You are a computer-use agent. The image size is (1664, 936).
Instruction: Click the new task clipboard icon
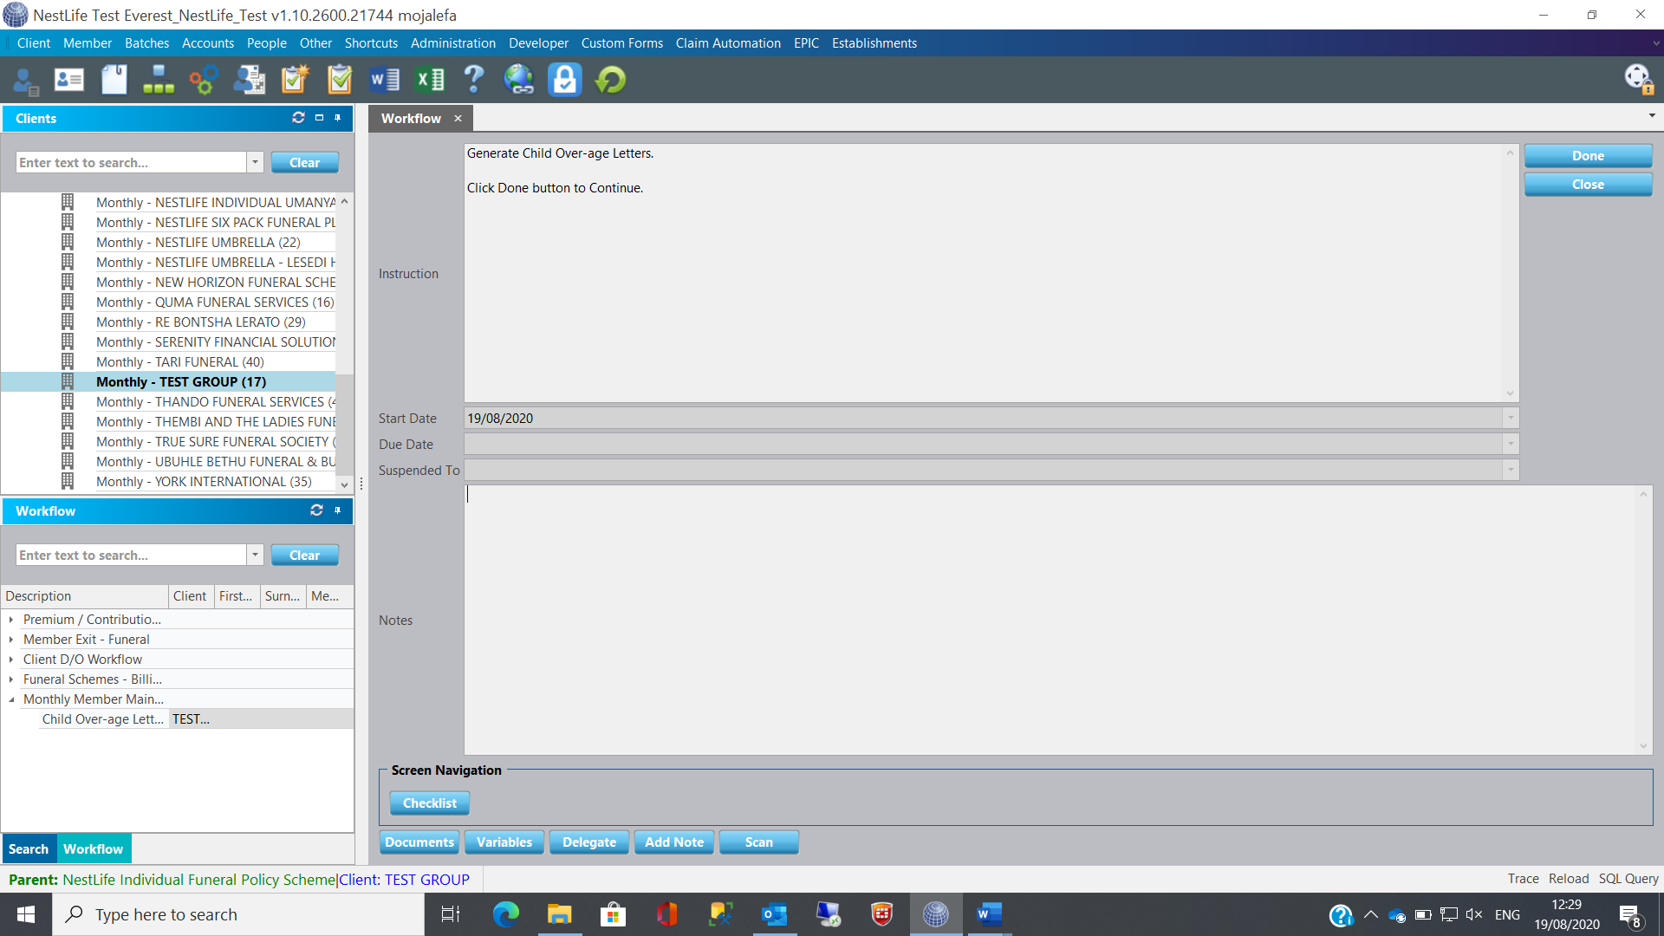coord(295,80)
